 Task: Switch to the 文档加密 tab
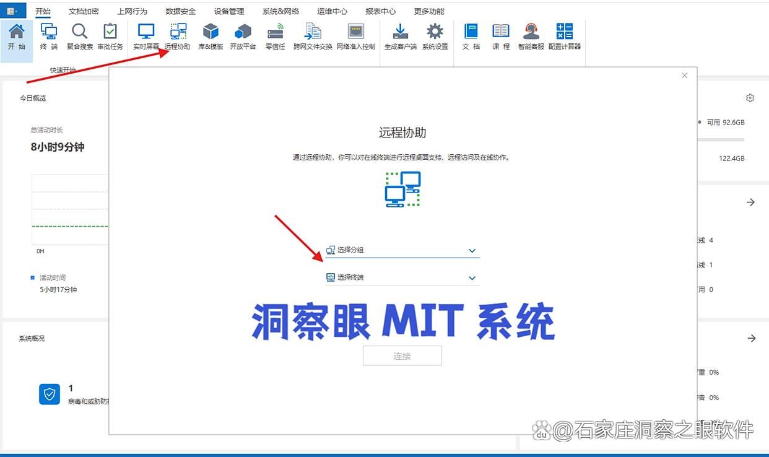tap(84, 11)
